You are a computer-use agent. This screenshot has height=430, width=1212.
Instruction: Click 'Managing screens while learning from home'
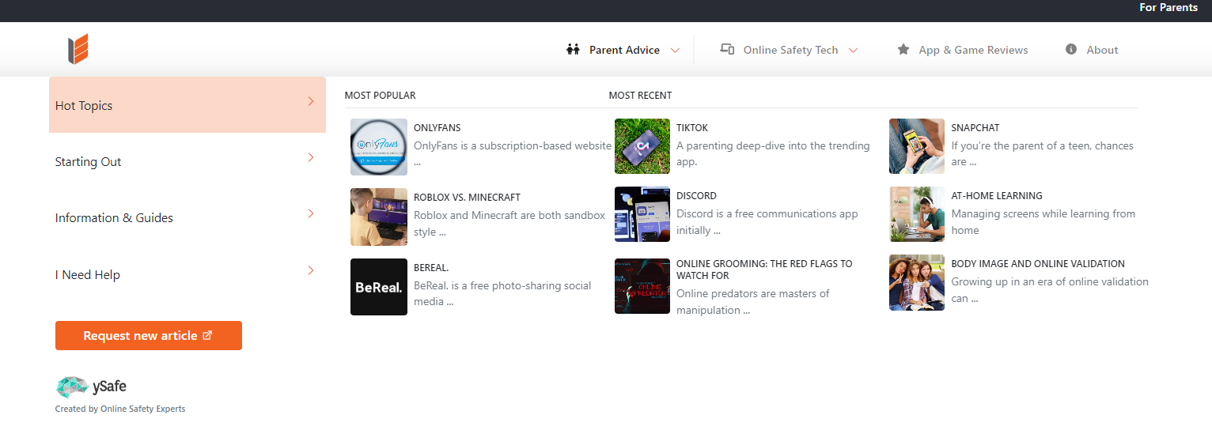(x=1043, y=221)
